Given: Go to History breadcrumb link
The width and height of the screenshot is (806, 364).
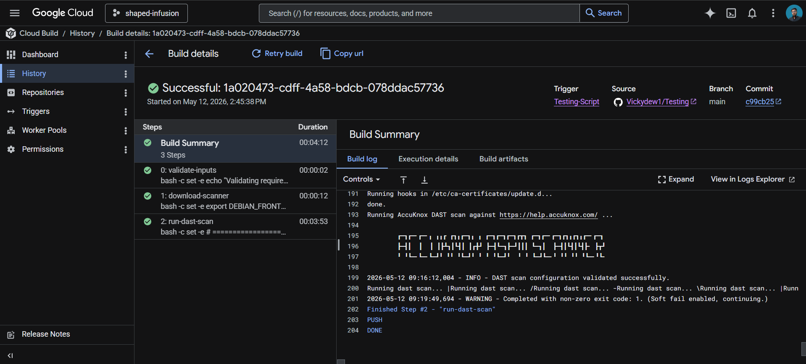Looking at the screenshot, I should [x=82, y=33].
